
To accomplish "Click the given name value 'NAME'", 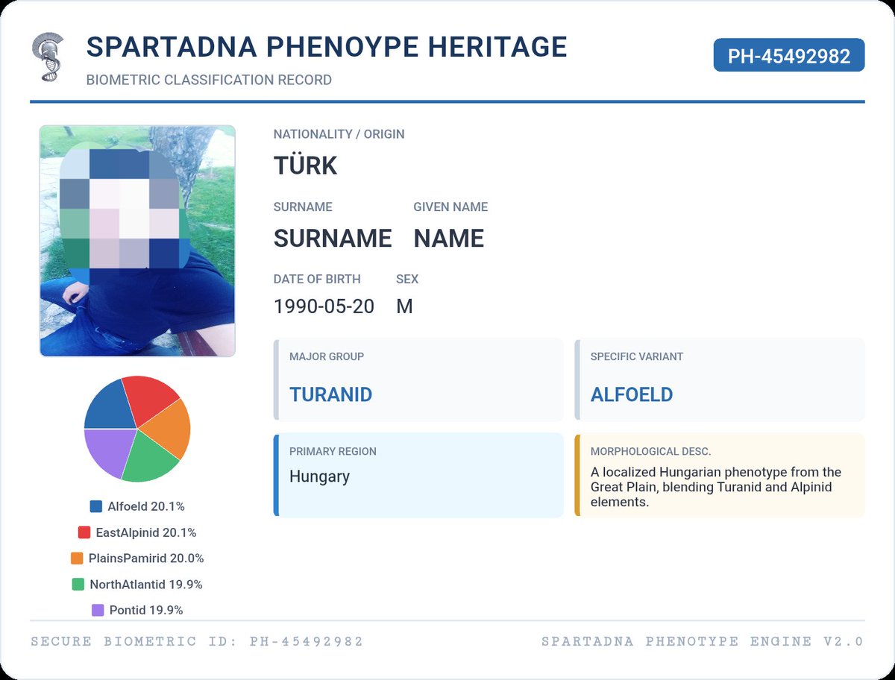I will click(449, 239).
